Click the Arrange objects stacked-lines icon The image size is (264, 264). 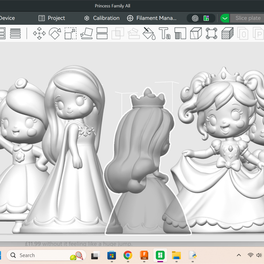click(15, 33)
